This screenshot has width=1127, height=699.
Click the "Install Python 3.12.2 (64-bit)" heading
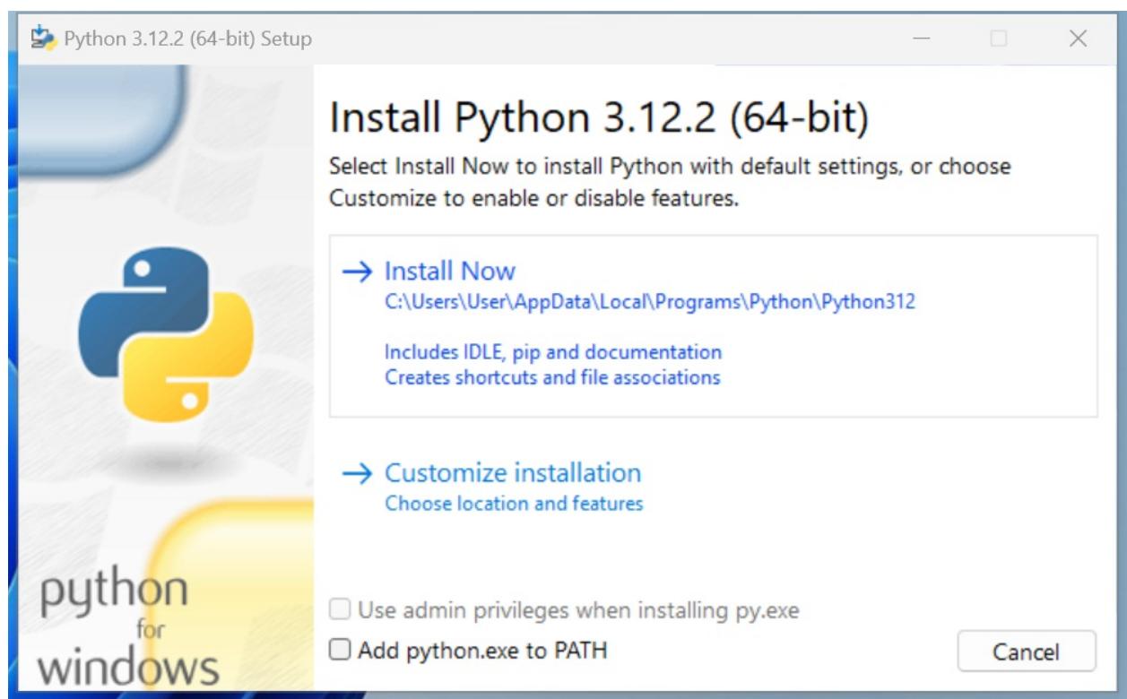599,122
